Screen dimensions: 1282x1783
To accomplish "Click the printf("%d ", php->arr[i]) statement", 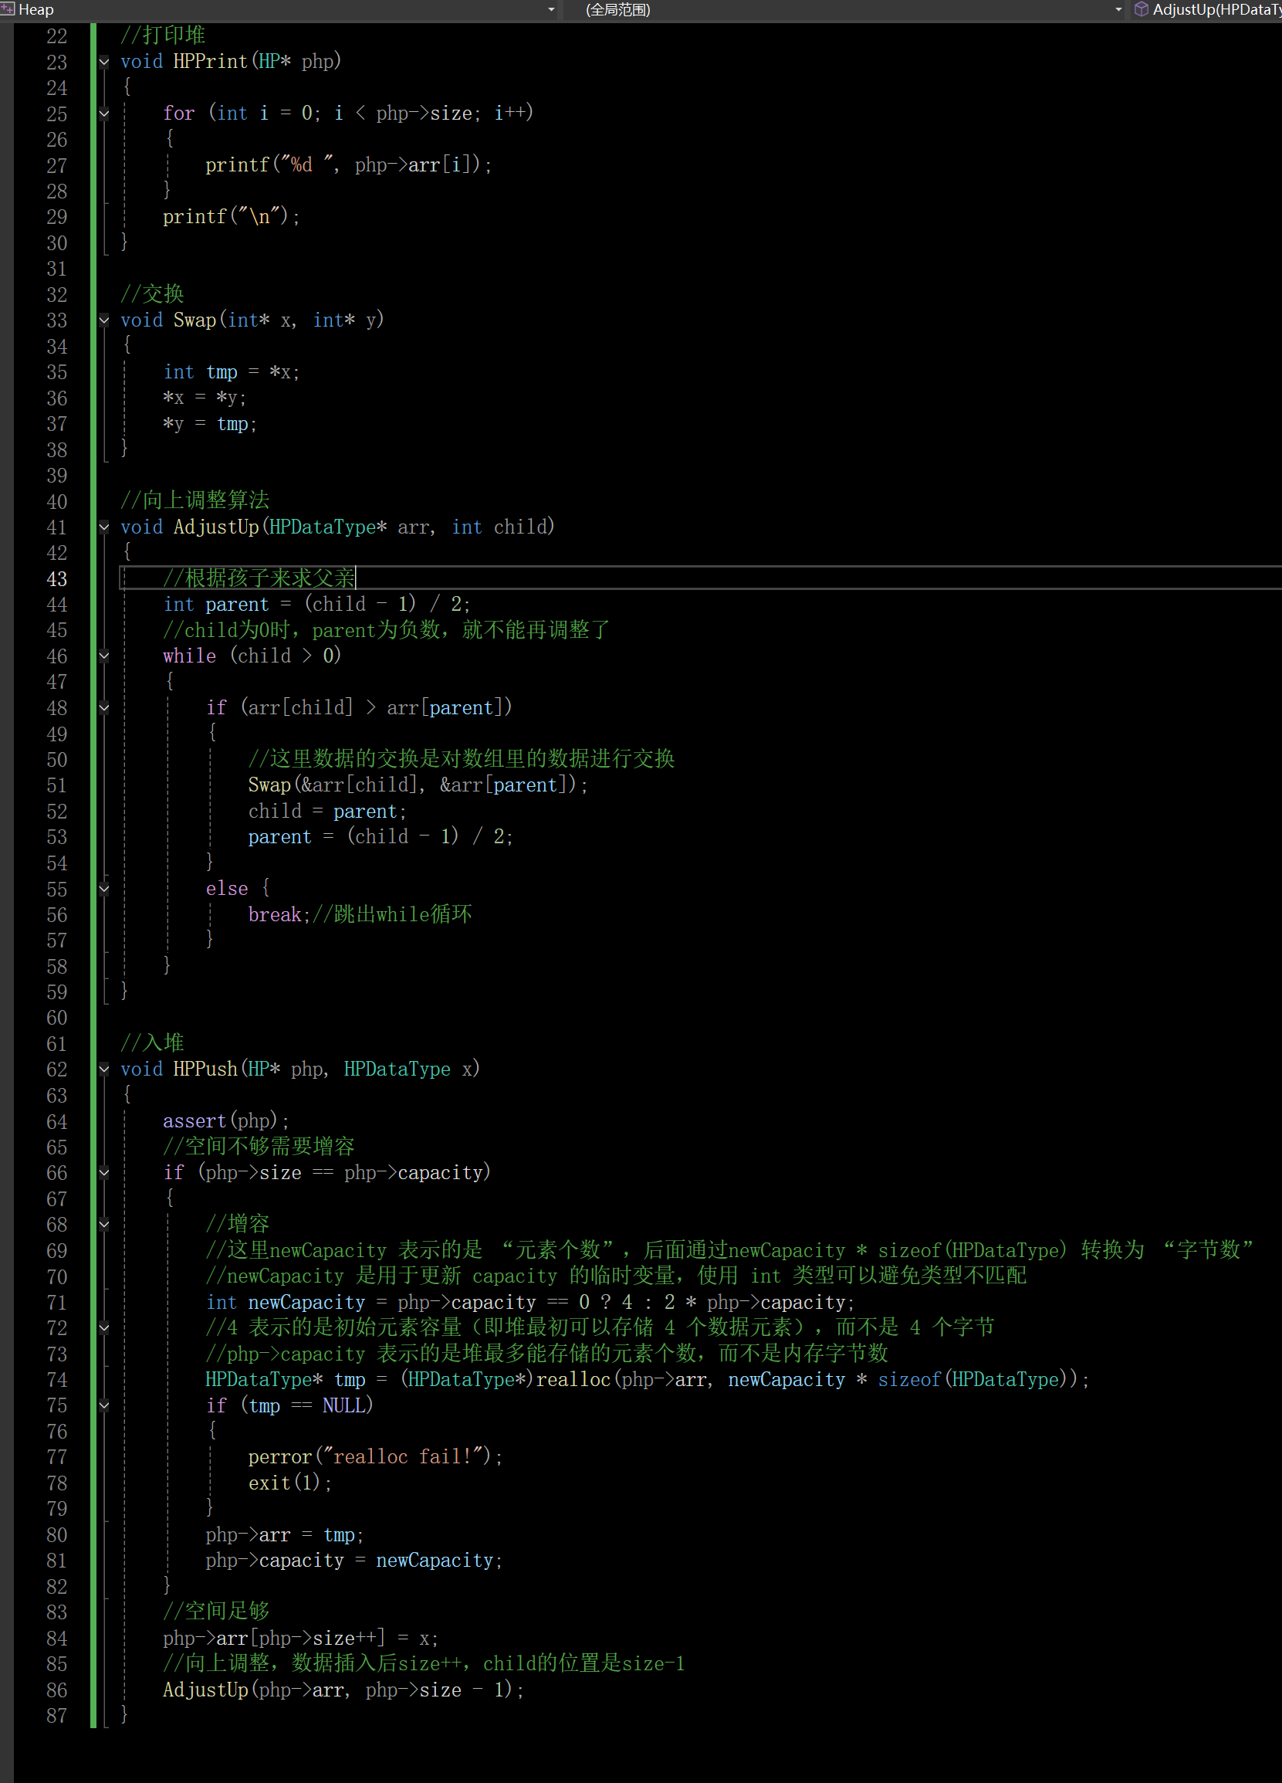I will [x=349, y=165].
